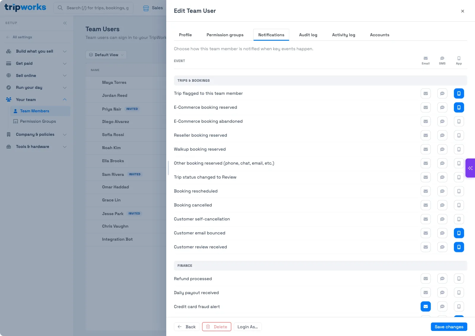The width and height of the screenshot is (475, 336).
Task: Collapse the Setup sidebar with double-chevron icon
Action: [x=65, y=23]
